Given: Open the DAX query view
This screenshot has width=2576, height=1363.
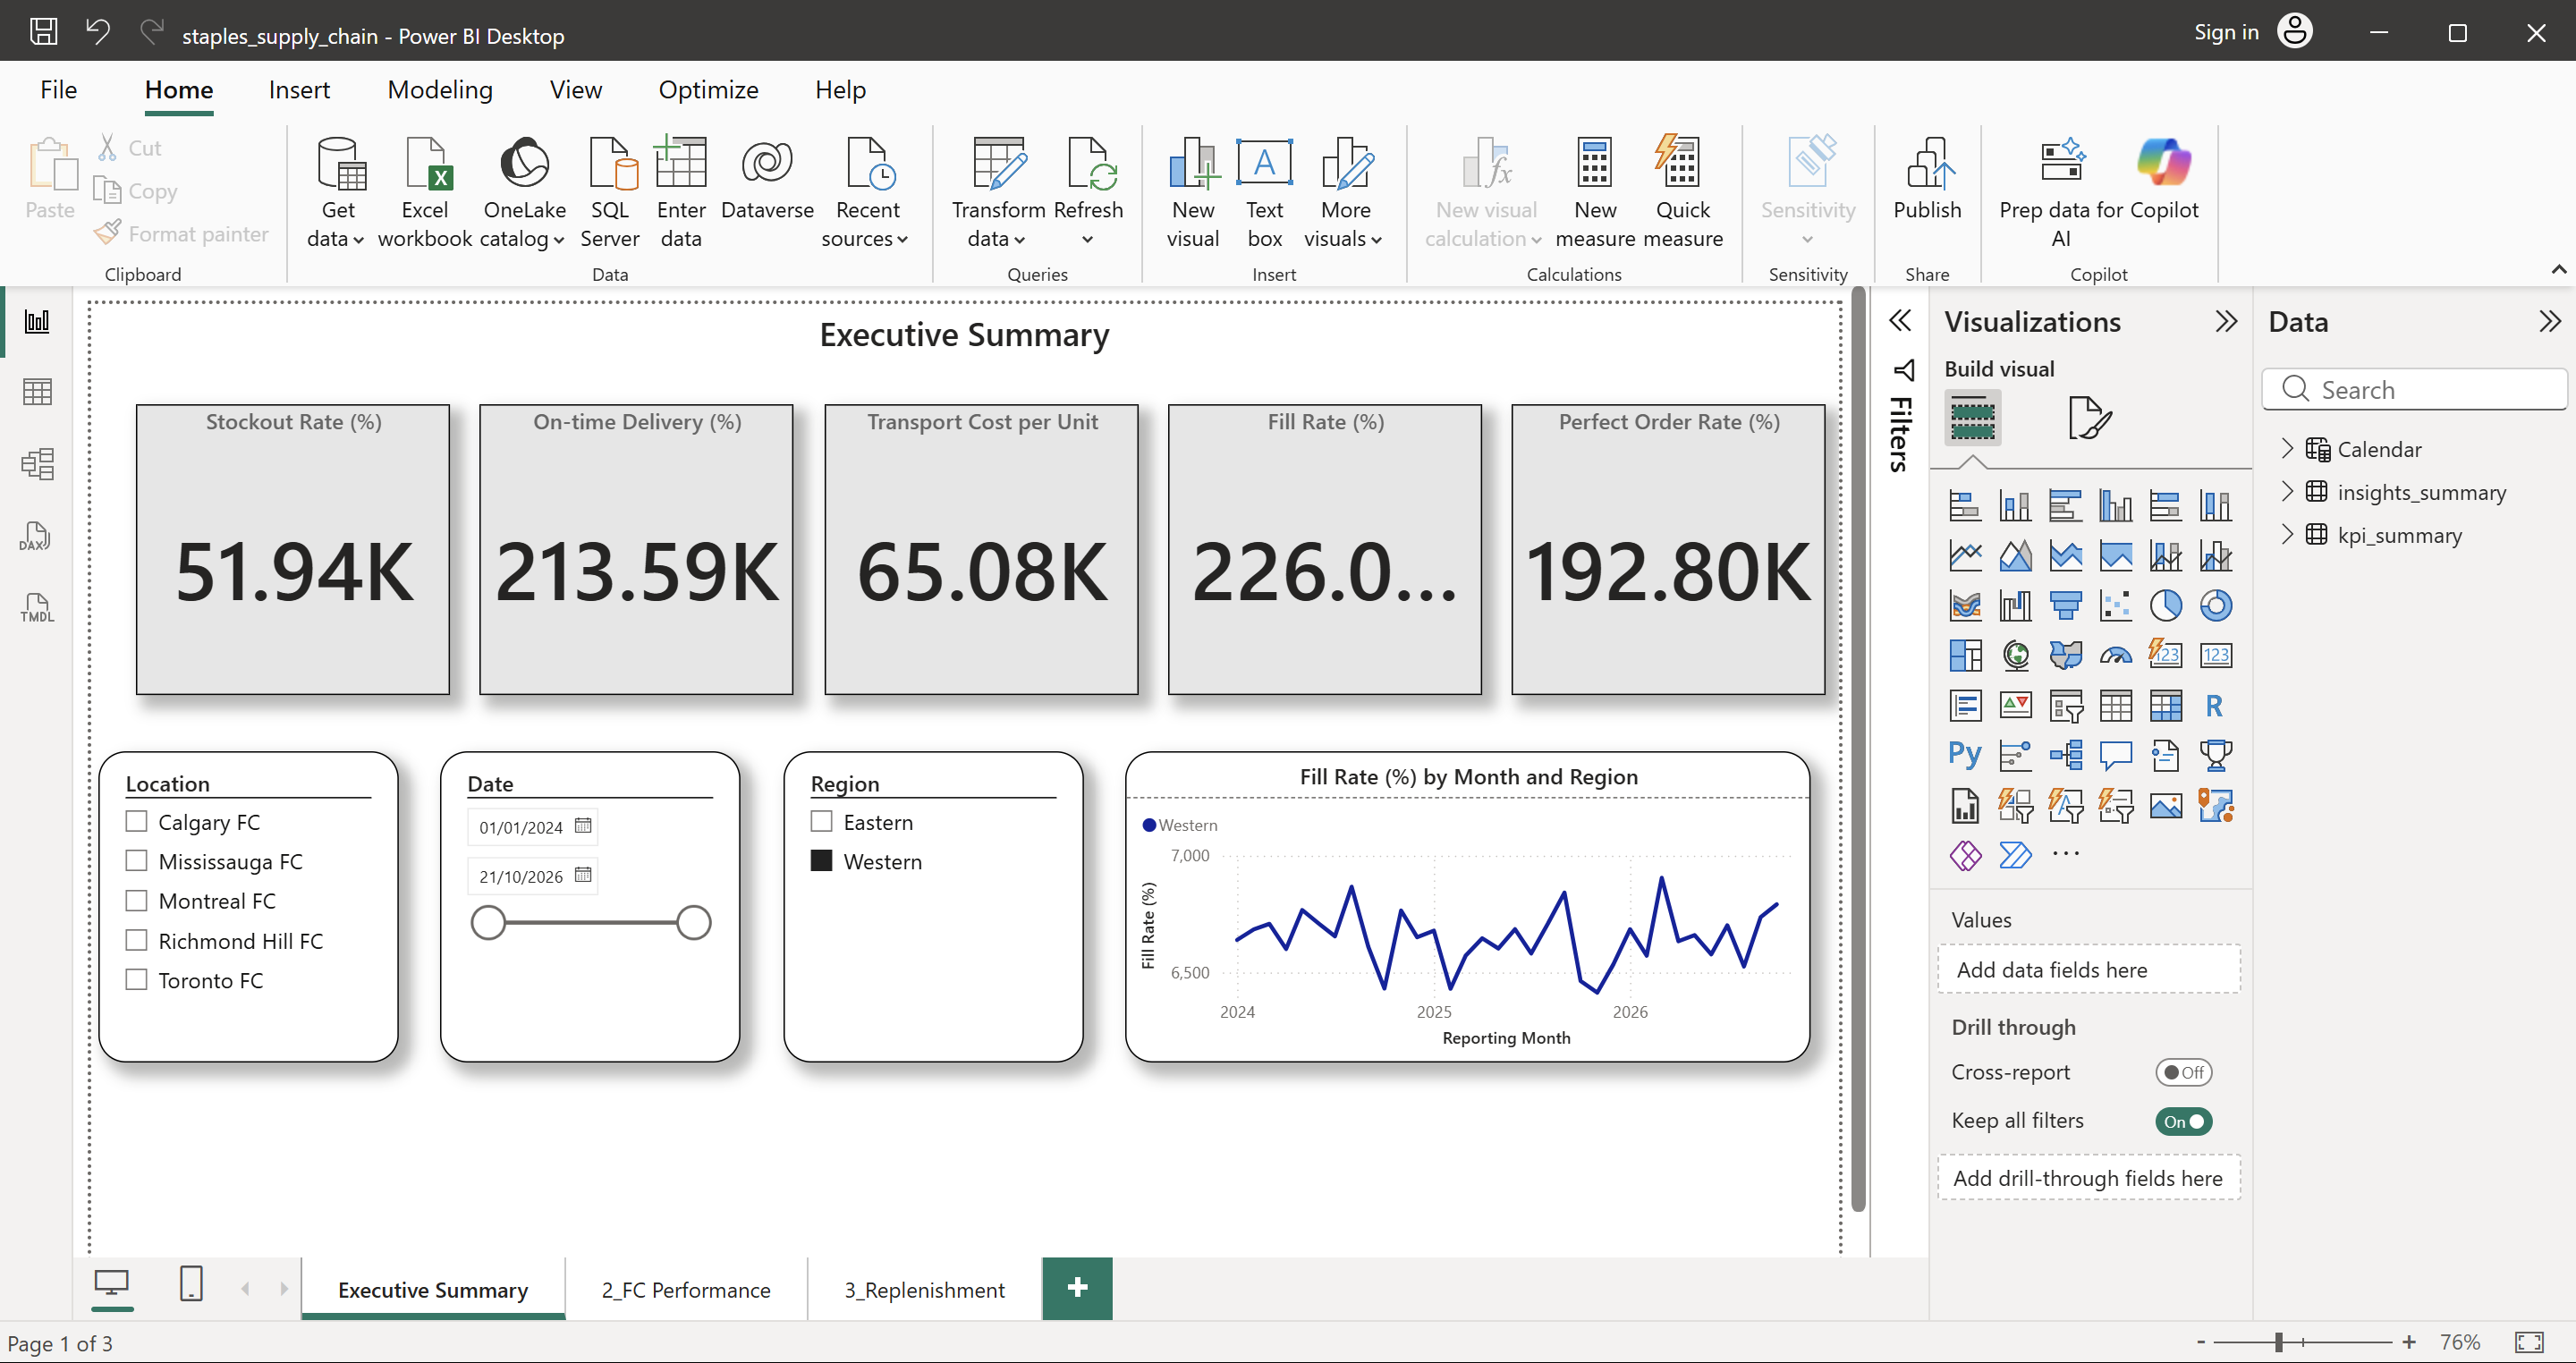Looking at the screenshot, I should [x=36, y=536].
